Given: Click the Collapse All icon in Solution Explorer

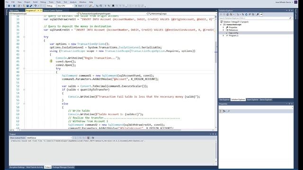Looking at the screenshot, I should 250,15.
